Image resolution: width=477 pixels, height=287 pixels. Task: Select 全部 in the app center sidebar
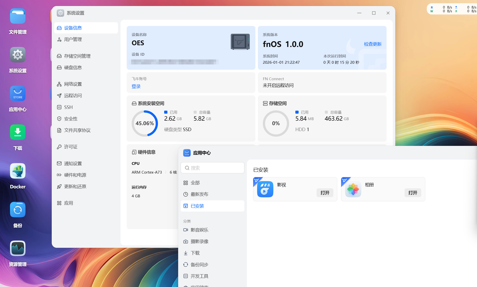point(195,183)
